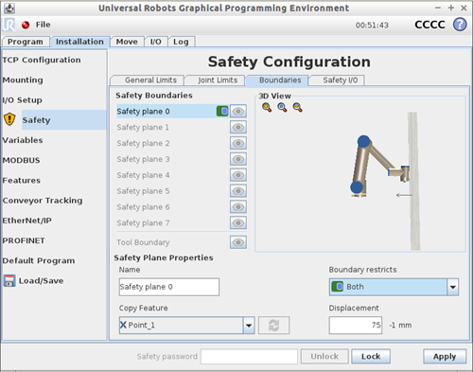Click the red record indicator beside File
The width and height of the screenshot is (473, 372).
tap(26, 25)
